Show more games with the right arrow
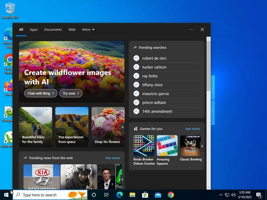 [x=202, y=146]
